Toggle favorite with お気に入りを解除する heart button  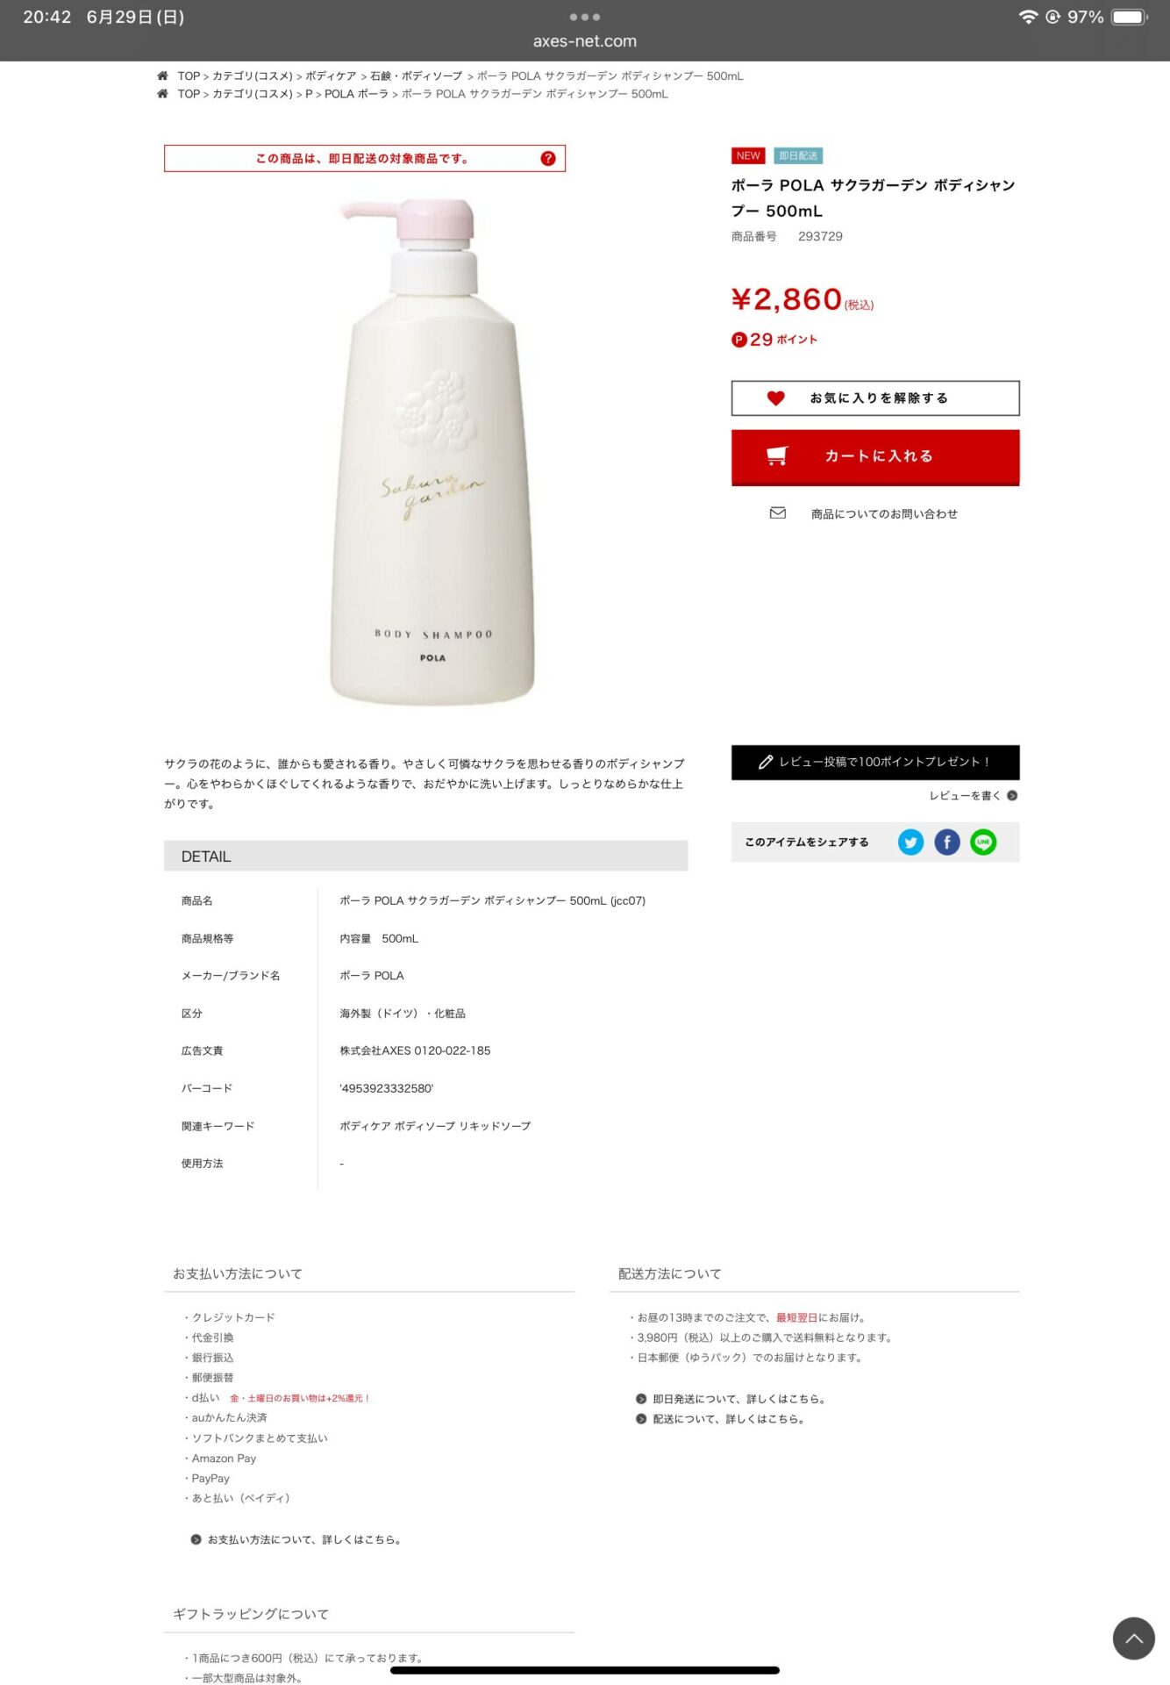coord(875,398)
